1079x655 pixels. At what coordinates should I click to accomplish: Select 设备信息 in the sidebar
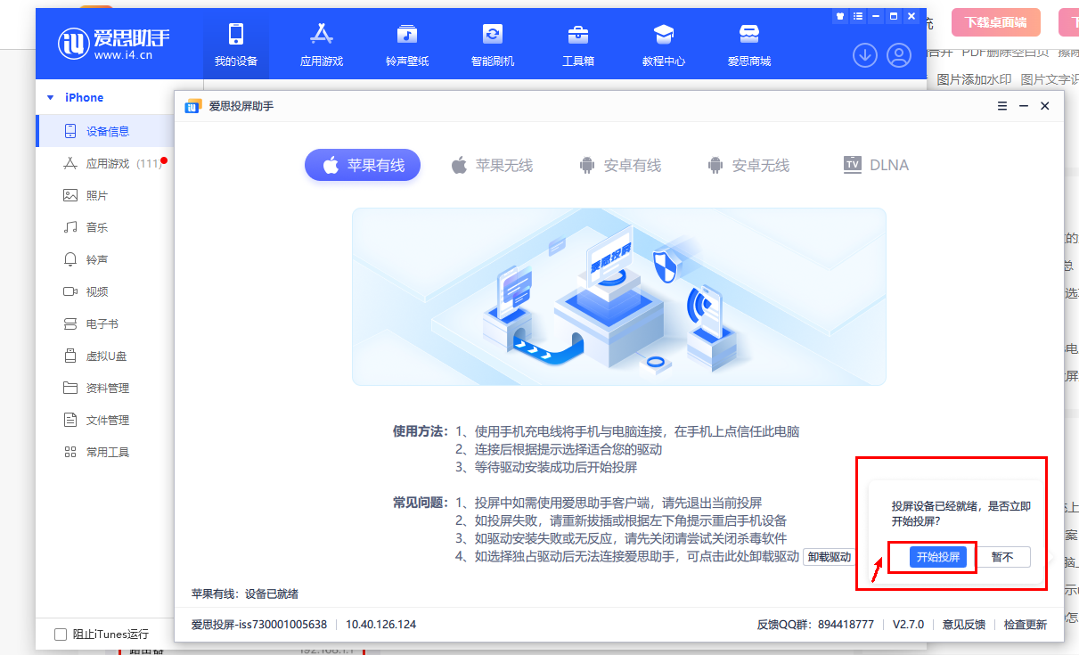point(105,131)
